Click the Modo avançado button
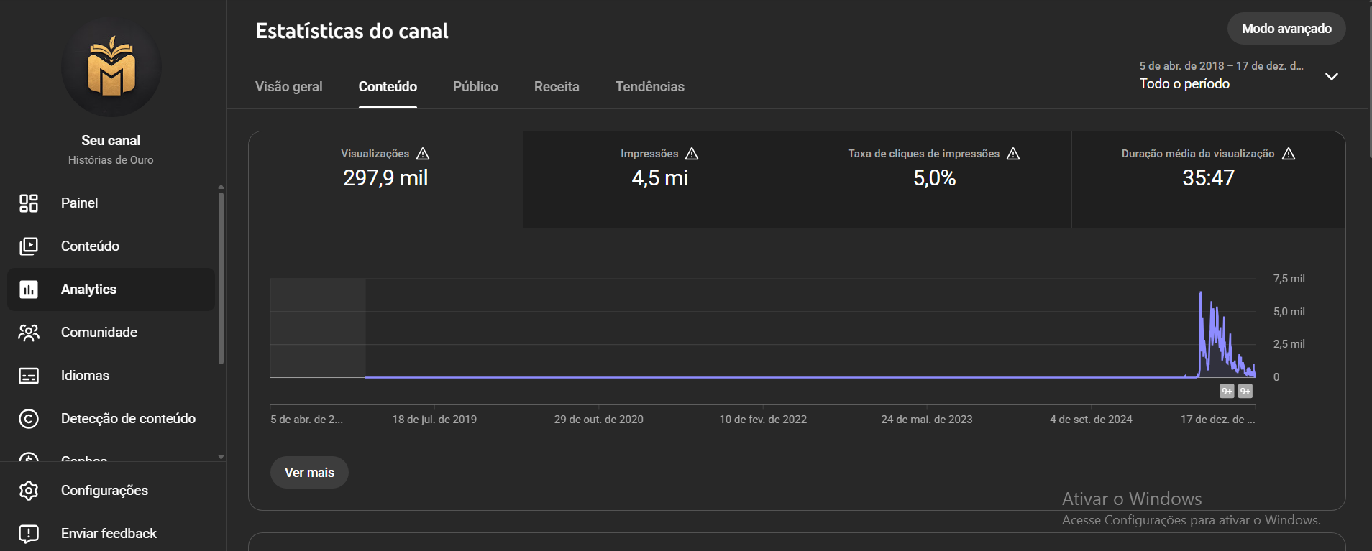Viewport: 1372px width, 551px height. (x=1286, y=29)
